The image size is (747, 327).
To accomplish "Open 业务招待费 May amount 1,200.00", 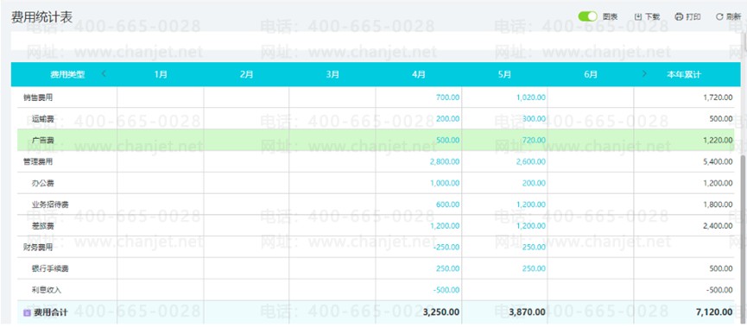I will point(531,204).
